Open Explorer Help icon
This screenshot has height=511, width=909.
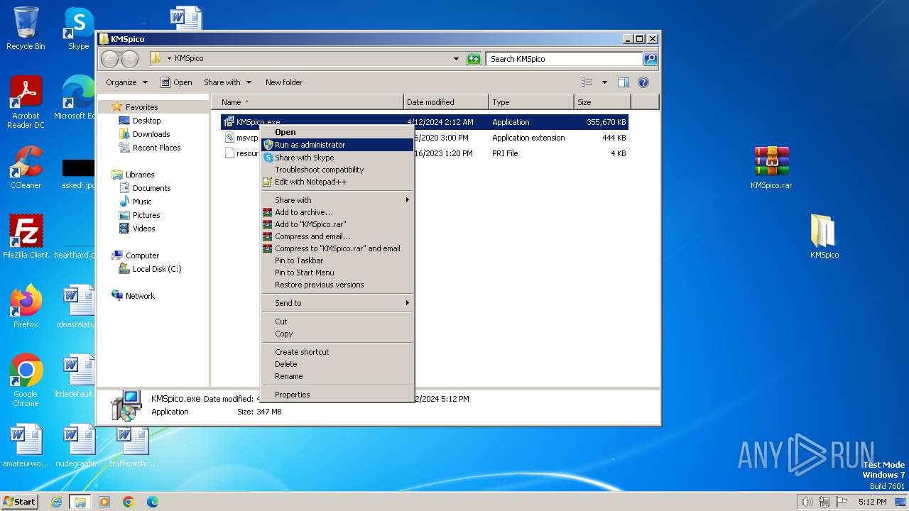pyautogui.click(x=643, y=82)
